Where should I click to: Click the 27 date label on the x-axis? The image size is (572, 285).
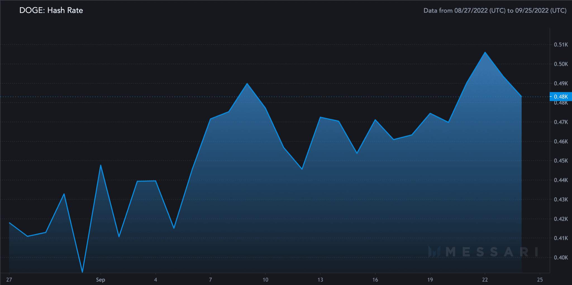(x=9, y=280)
